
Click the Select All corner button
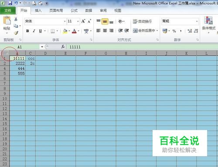pyautogui.click(x=5, y=53)
